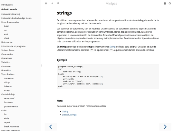
Task: Click the Ejemplo section heading
Action: [62, 60]
